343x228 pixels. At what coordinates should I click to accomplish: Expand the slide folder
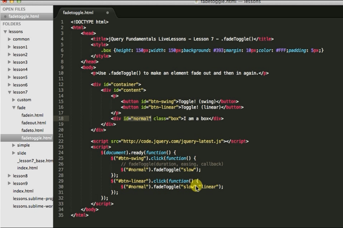click(x=14, y=153)
